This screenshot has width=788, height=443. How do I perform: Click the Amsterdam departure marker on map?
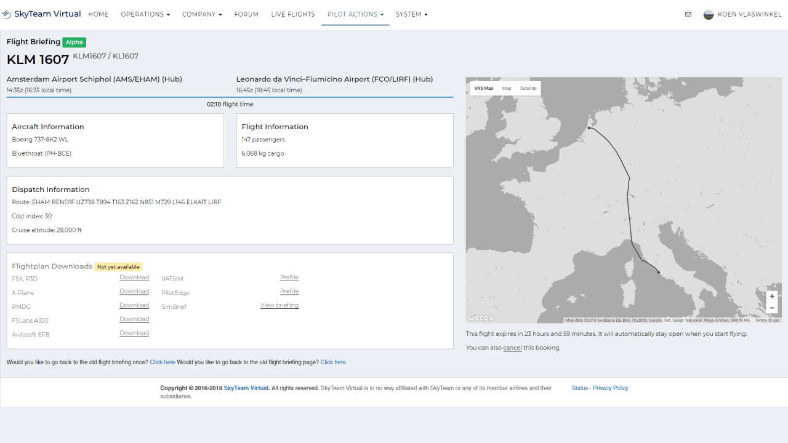[x=589, y=129]
